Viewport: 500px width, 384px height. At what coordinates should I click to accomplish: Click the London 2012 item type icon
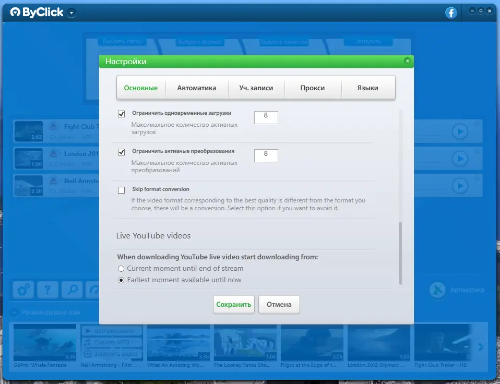click(x=53, y=153)
